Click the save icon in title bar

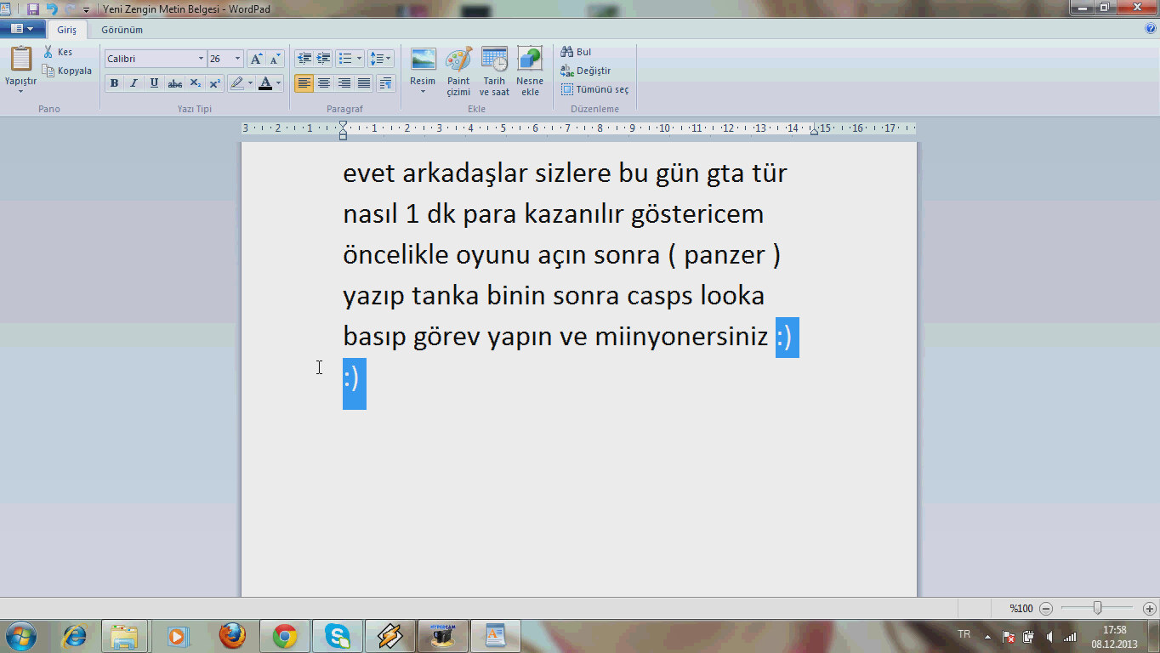click(x=33, y=9)
